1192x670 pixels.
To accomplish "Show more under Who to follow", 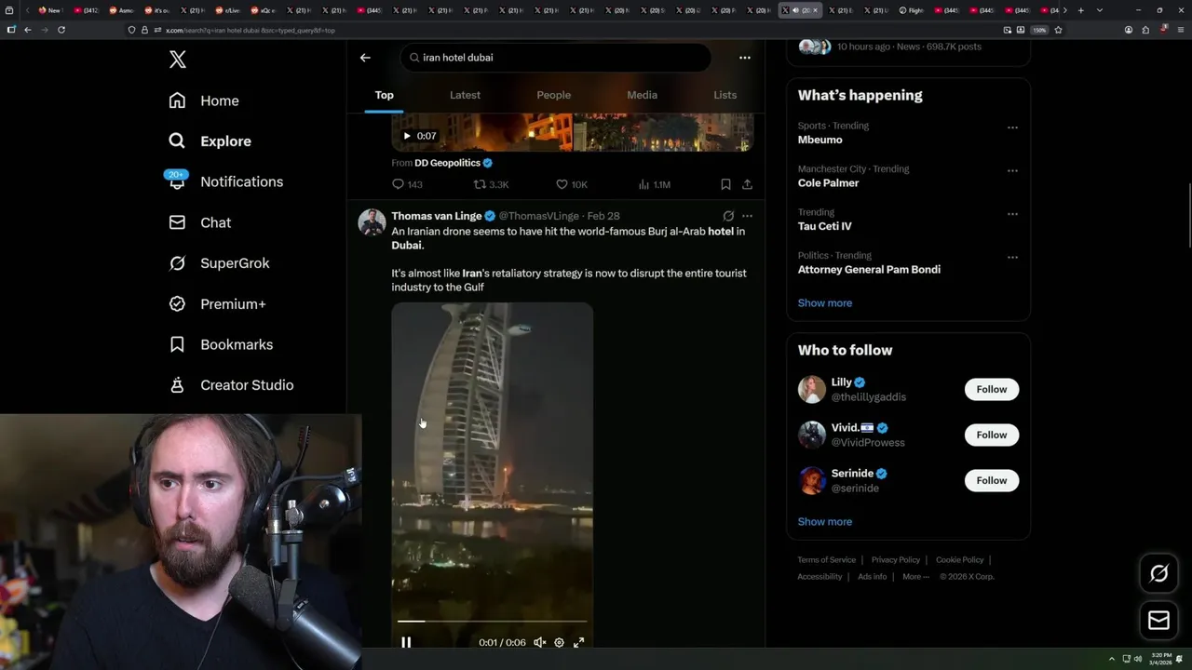I will click(x=824, y=522).
